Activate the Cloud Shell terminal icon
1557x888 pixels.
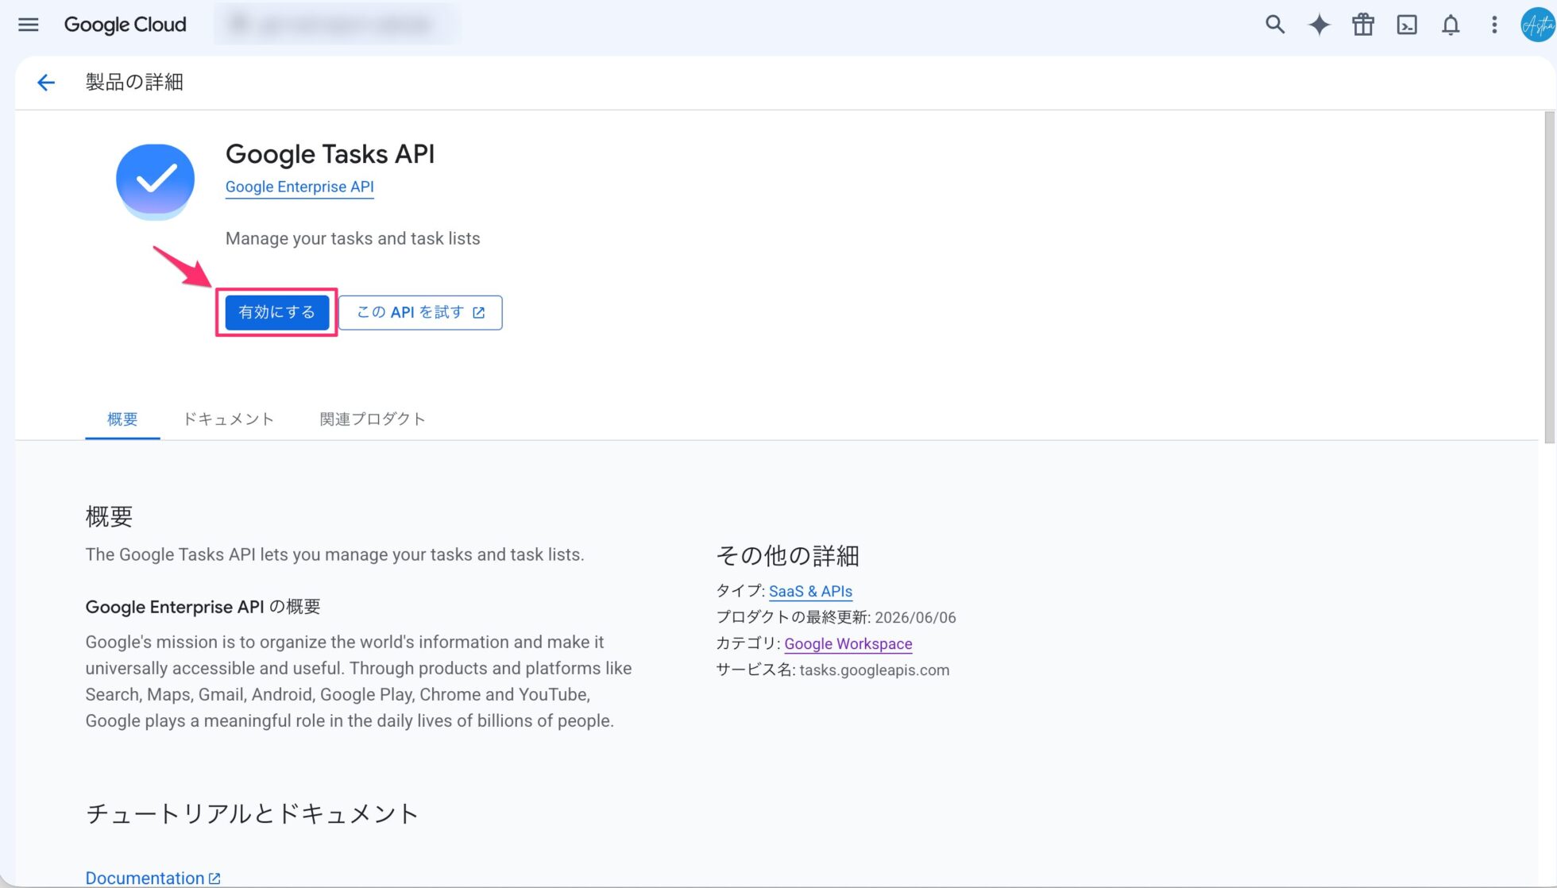1407,25
